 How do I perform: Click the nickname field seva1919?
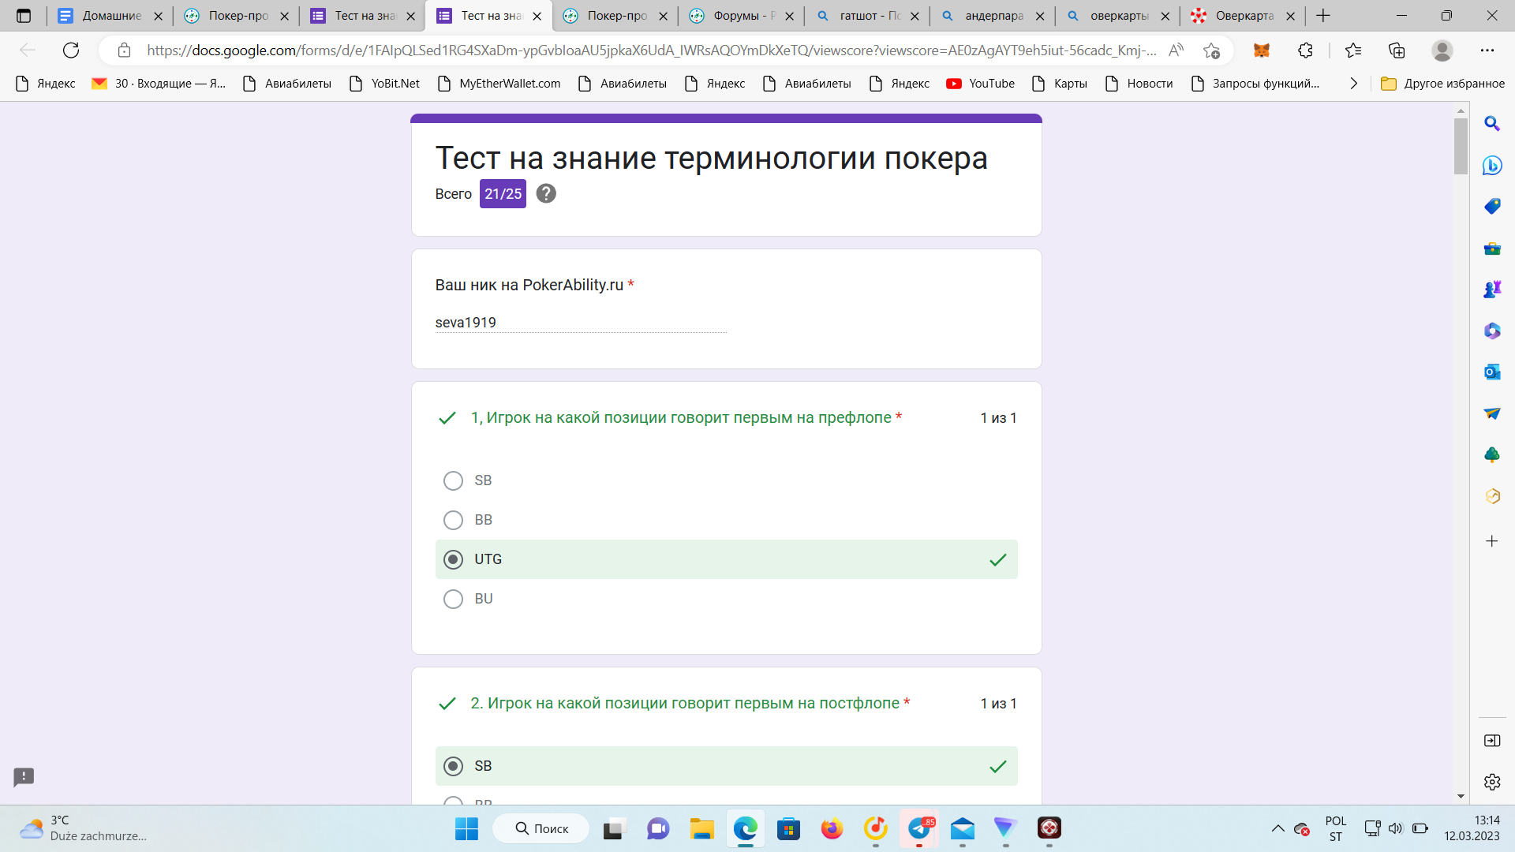[581, 323]
